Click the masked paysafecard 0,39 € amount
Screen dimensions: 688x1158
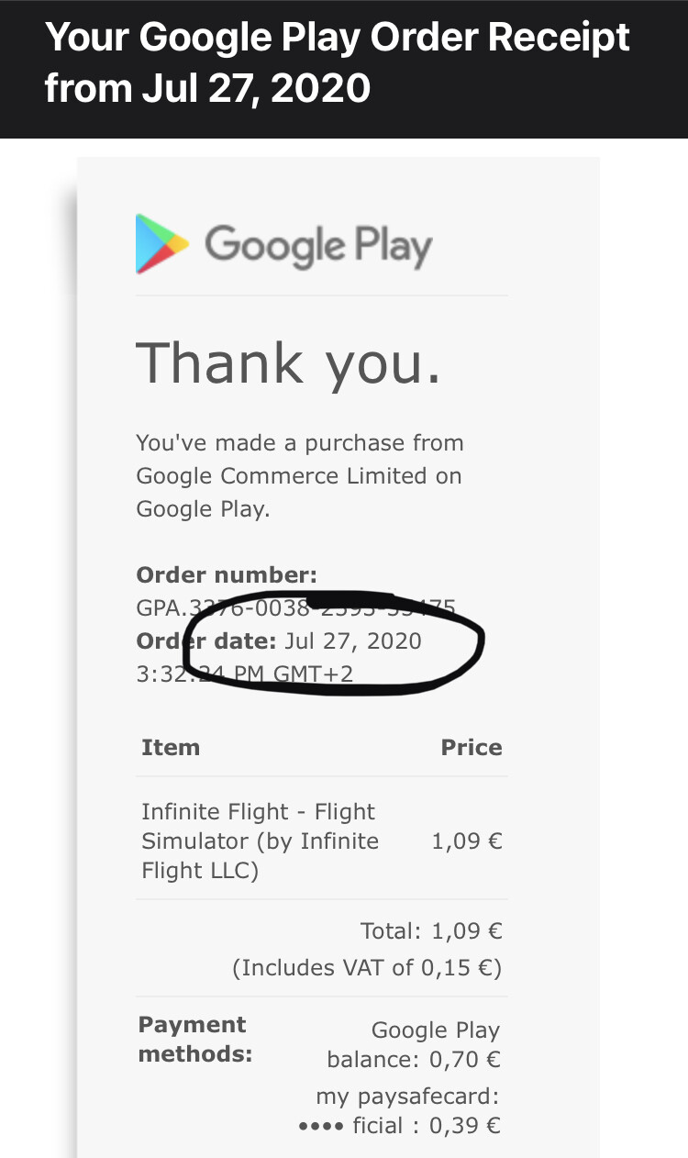click(400, 1126)
